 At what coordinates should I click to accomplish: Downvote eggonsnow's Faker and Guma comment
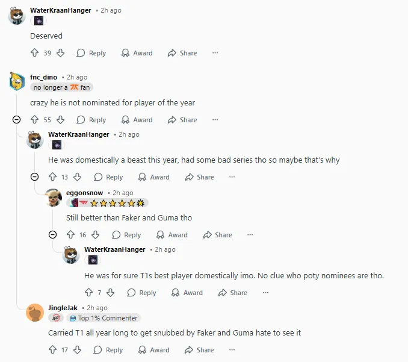click(x=96, y=235)
